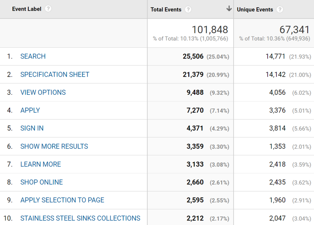The height and width of the screenshot is (225, 314).
Task: Select unique events value 14,142
Action: 275,74
